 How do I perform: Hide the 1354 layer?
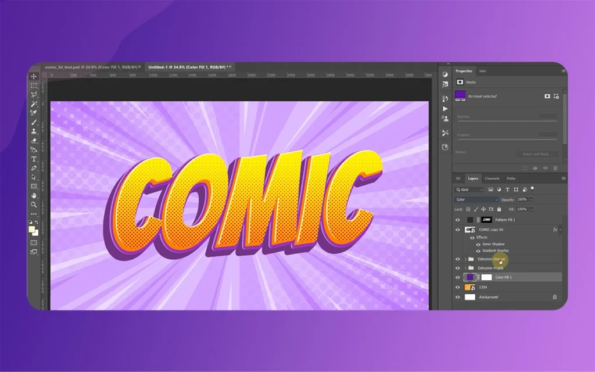tap(458, 287)
